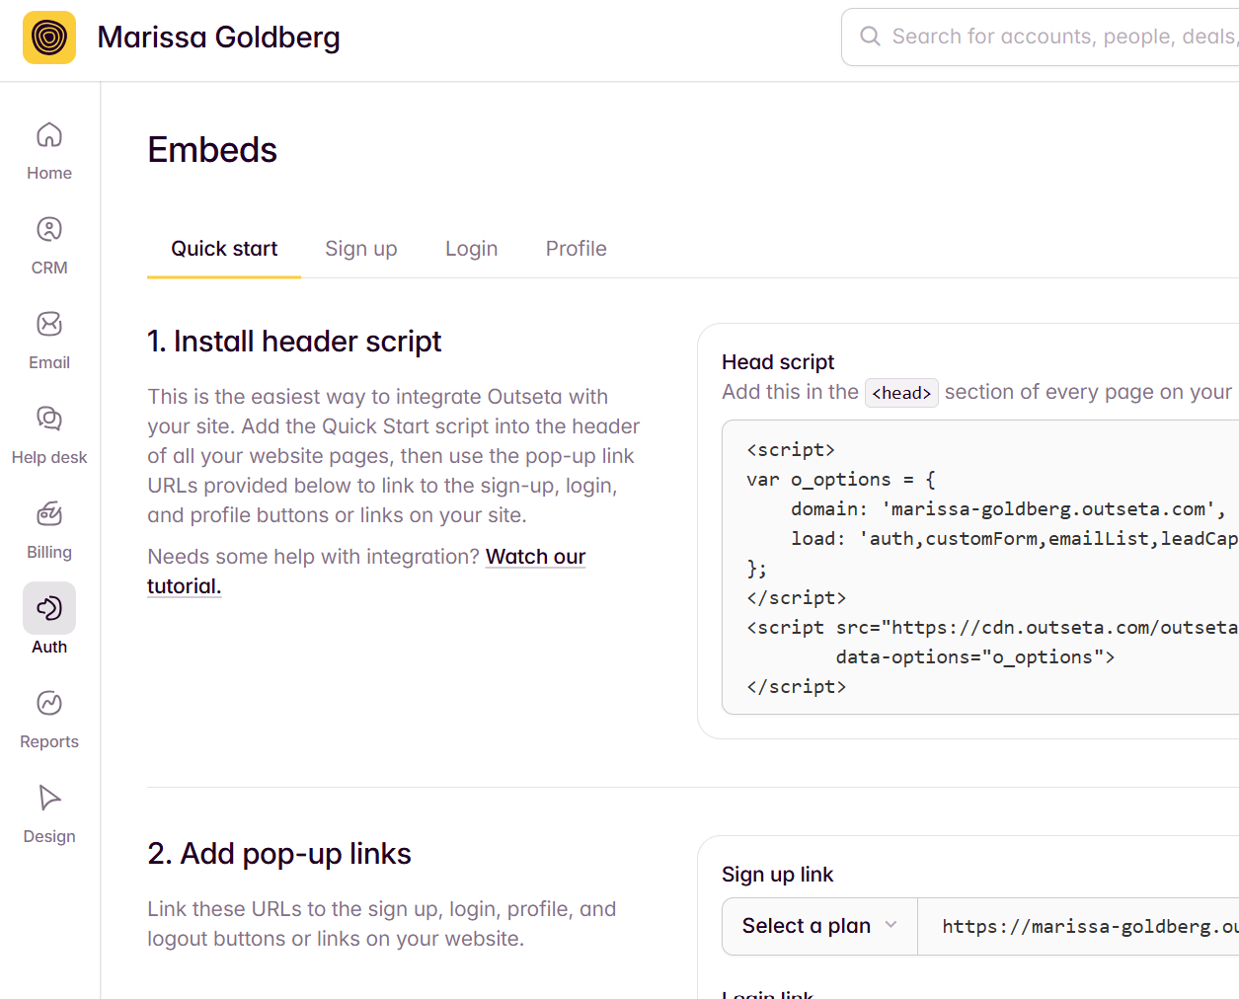Switch to the Profile tab
Image resolution: width=1239 pixels, height=999 pixels.
tap(577, 249)
